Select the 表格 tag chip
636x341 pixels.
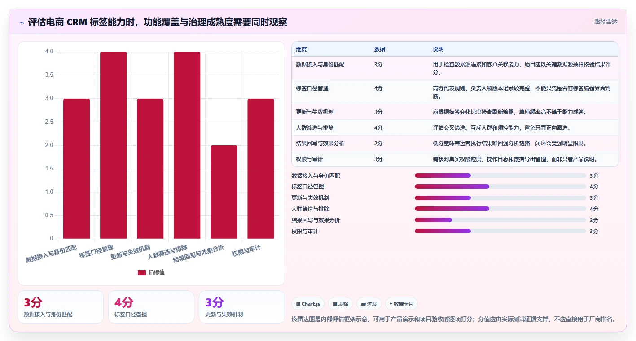tap(340, 304)
